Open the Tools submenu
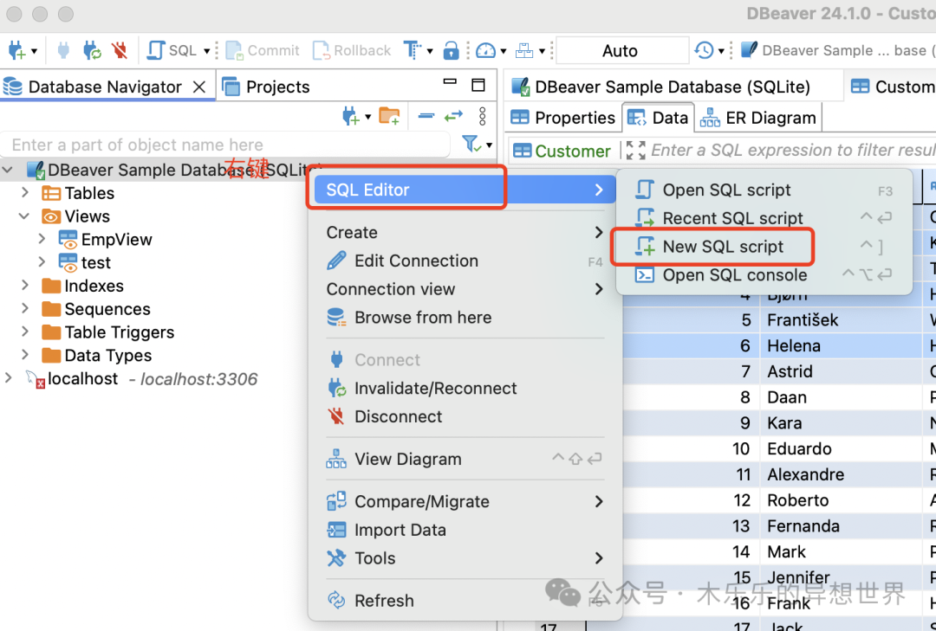Viewport: 936px width, 631px height. pyautogui.click(x=465, y=558)
